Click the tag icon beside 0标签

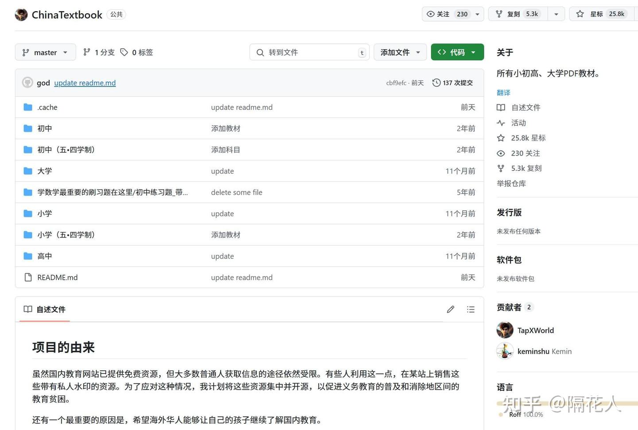[x=124, y=52]
